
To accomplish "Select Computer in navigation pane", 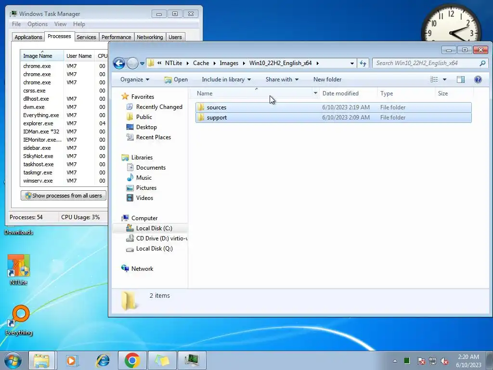I will coord(144,218).
